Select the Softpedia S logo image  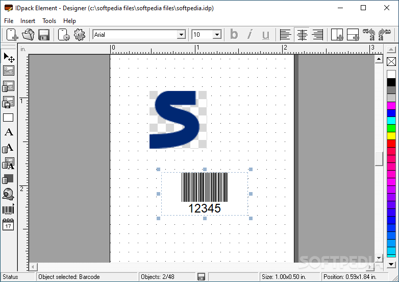178,120
